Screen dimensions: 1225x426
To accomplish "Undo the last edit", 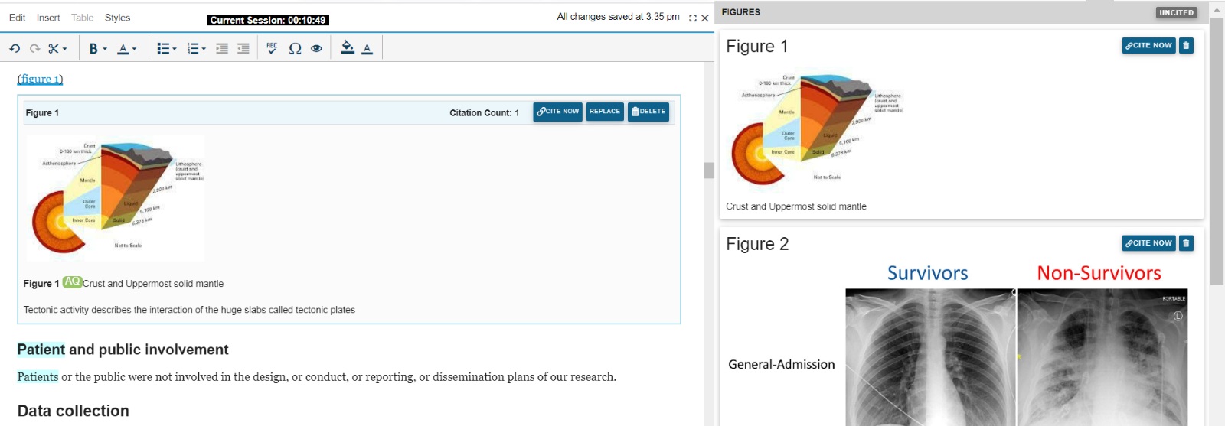I will [x=15, y=49].
